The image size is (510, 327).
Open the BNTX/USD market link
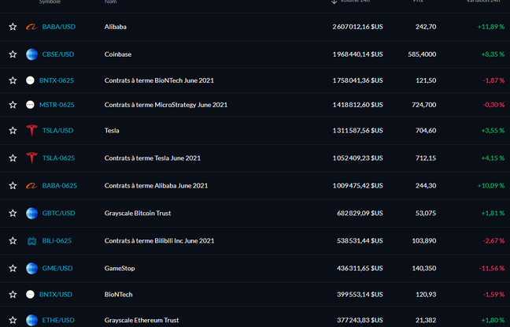[x=57, y=294]
